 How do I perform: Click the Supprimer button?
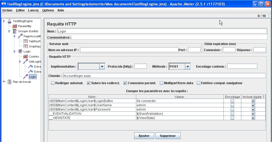click(168, 136)
